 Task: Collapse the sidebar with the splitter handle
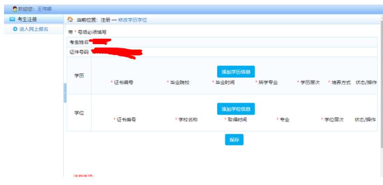click(x=65, y=93)
